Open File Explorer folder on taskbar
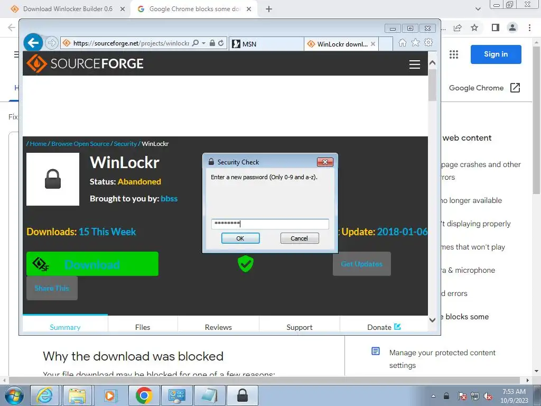The height and width of the screenshot is (406, 541). (77, 395)
